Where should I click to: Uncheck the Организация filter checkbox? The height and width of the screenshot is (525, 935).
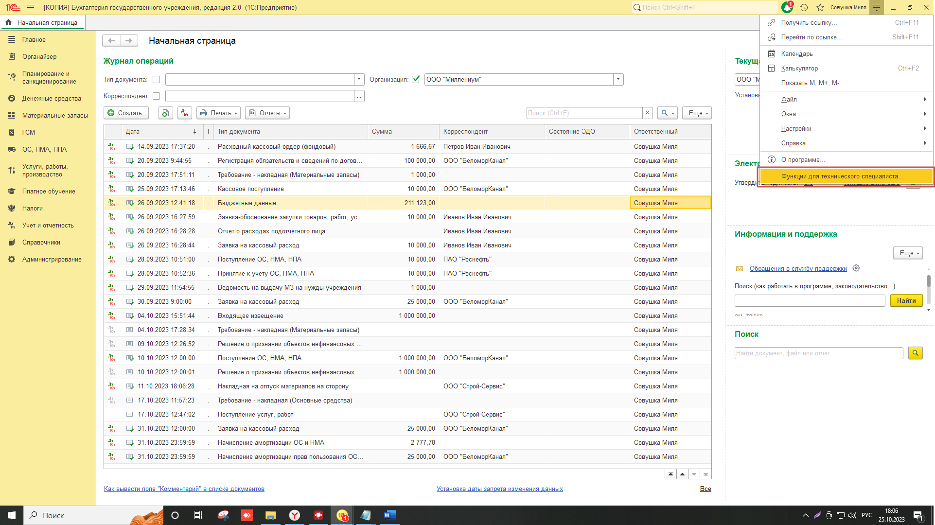[416, 80]
